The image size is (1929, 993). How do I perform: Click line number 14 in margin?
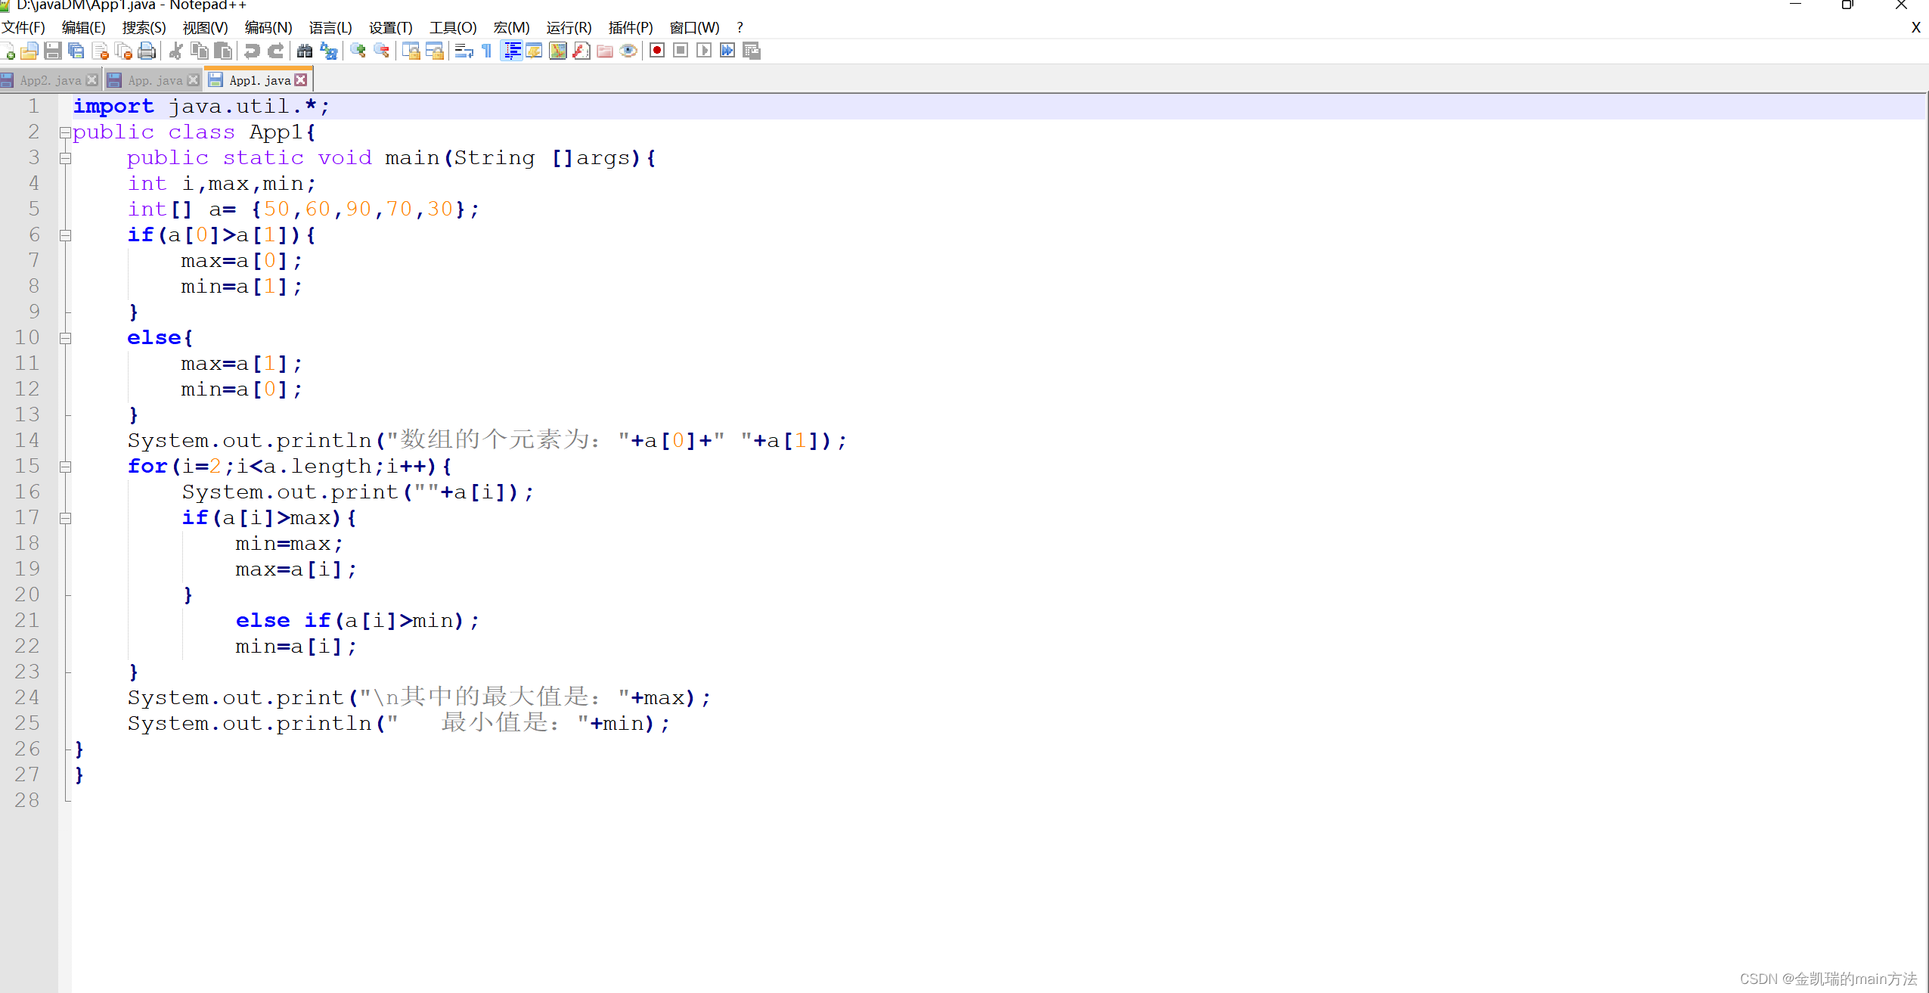click(x=27, y=440)
